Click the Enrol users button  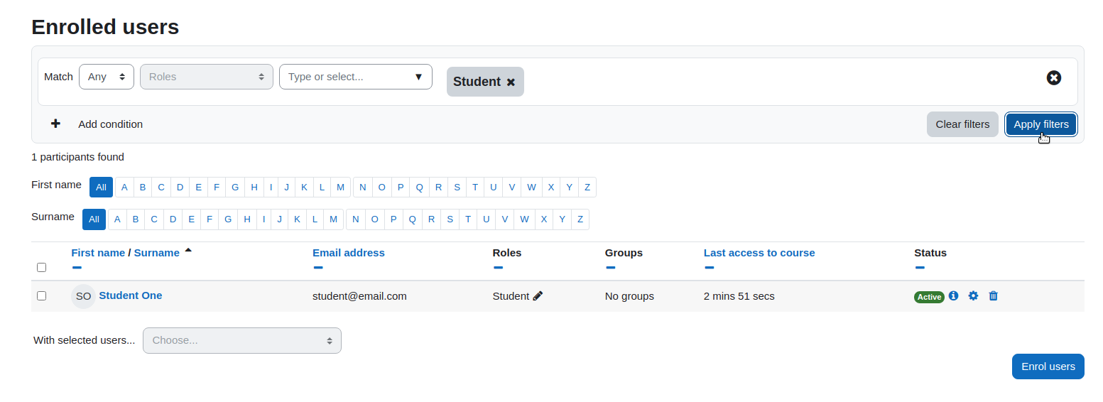1048,366
